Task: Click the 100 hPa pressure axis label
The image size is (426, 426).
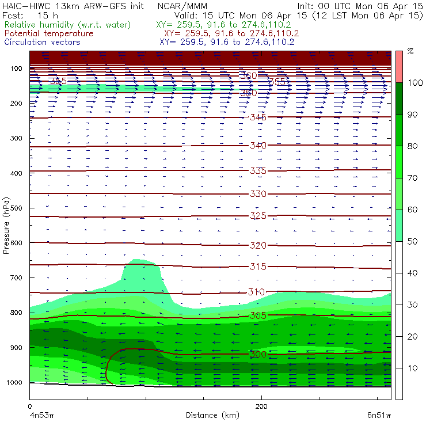Action: tap(16, 69)
